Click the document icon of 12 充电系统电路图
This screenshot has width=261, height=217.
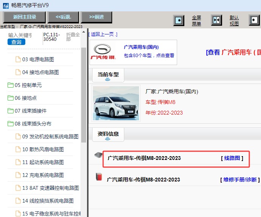pyautogui.click(x=18, y=175)
